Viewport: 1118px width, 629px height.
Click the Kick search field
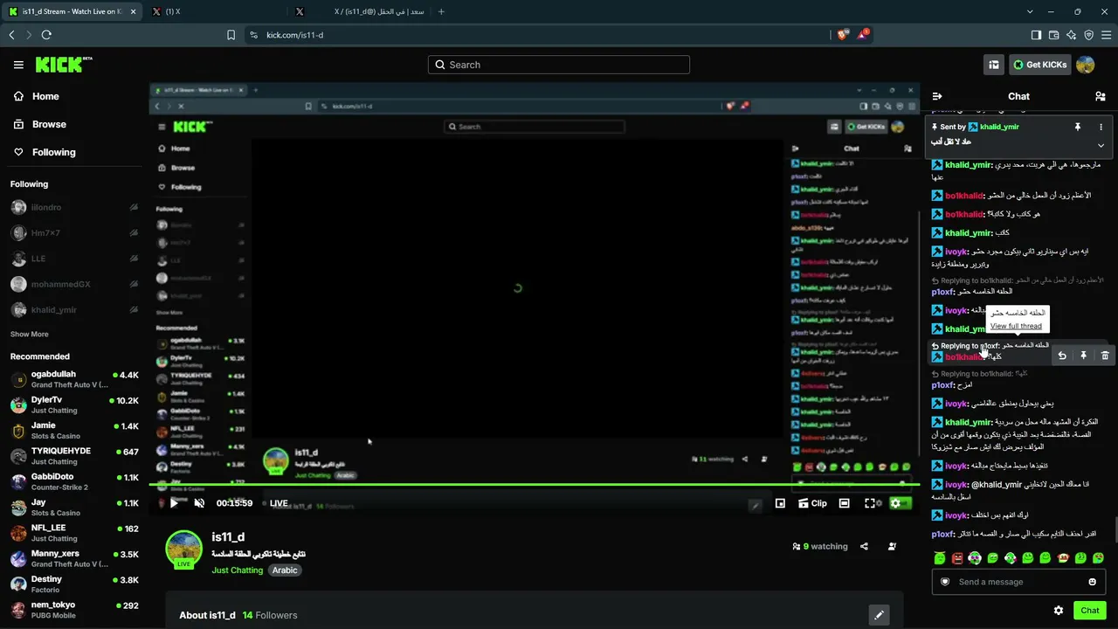(x=559, y=65)
